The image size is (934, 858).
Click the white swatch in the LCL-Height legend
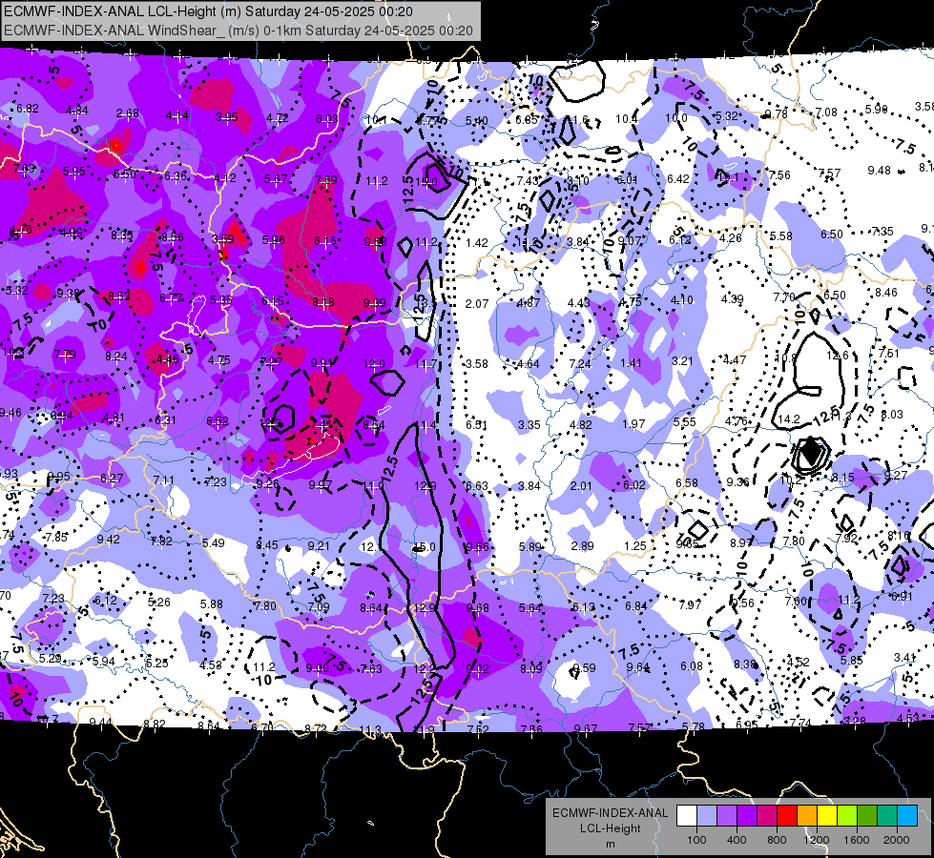pyautogui.click(x=686, y=816)
